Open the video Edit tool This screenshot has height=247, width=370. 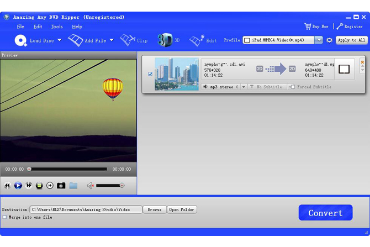click(x=197, y=40)
